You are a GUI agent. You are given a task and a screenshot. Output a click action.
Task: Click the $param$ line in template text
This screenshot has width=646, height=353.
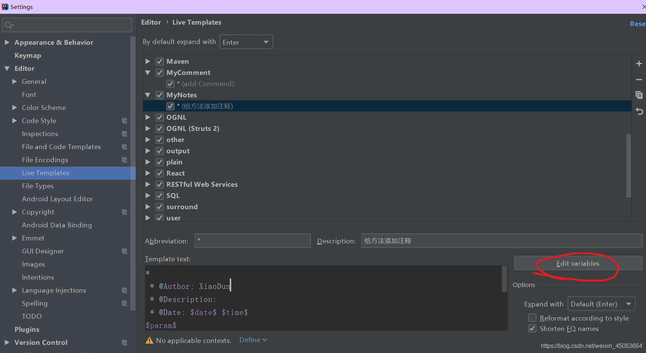point(161,325)
